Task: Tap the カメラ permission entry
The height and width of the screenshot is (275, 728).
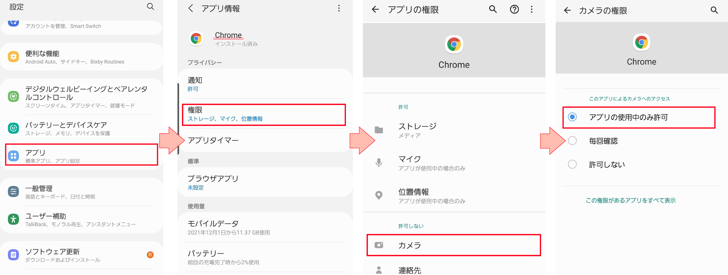Action: tap(454, 245)
